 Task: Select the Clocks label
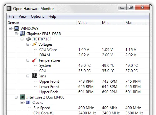point(38,103)
